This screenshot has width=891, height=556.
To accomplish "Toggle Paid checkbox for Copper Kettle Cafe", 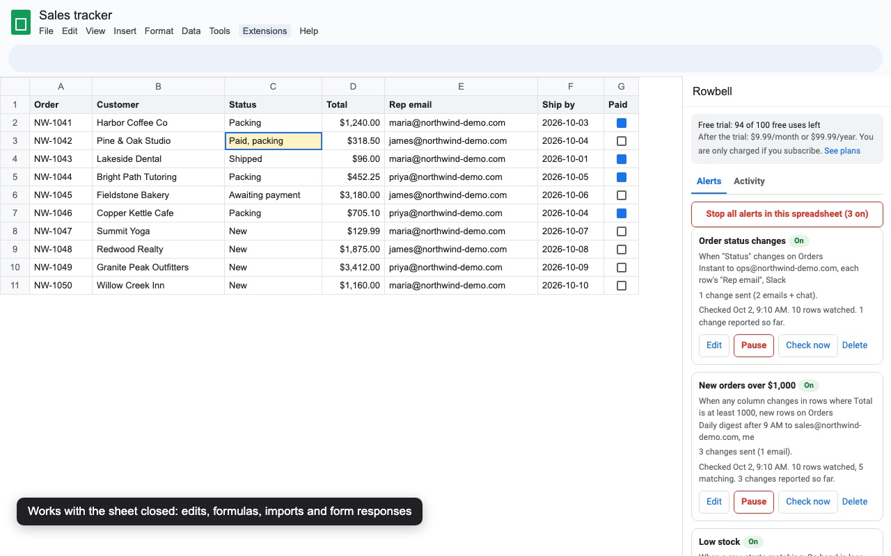I will point(622,213).
